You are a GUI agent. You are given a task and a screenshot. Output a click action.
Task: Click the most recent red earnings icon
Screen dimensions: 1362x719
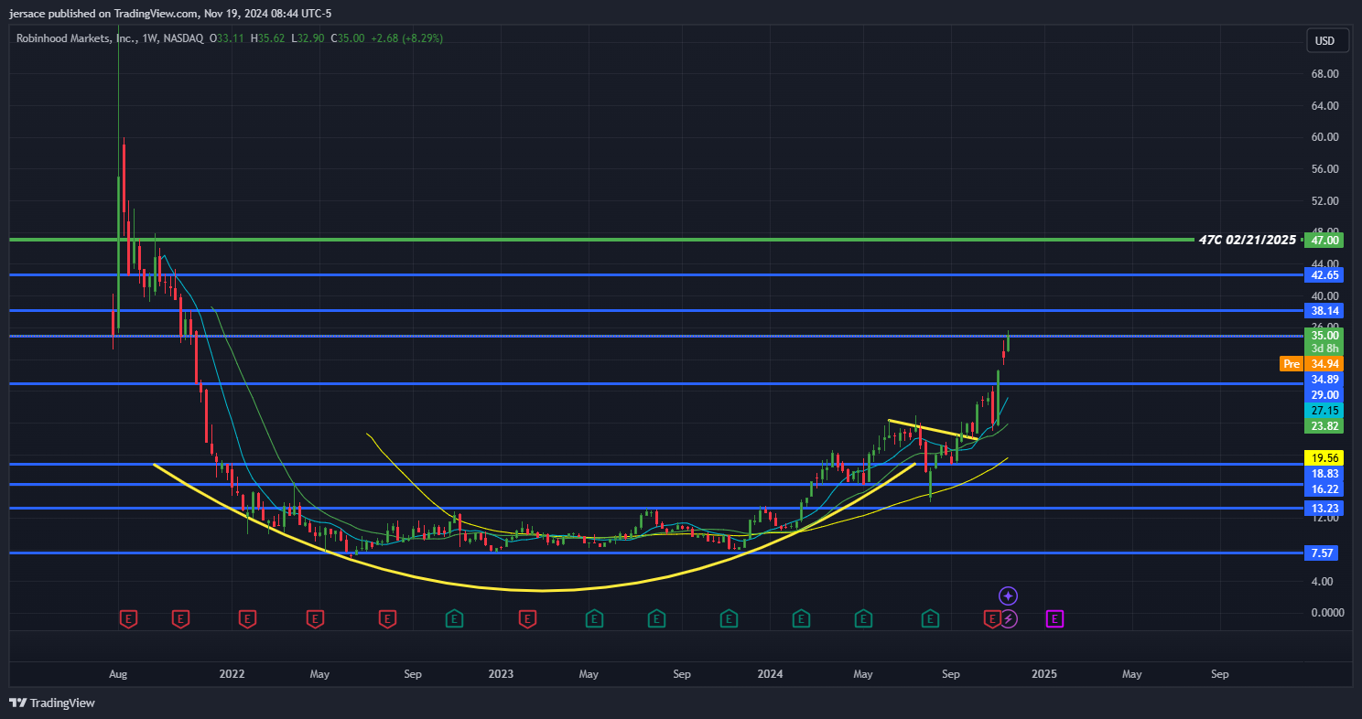click(992, 619)
